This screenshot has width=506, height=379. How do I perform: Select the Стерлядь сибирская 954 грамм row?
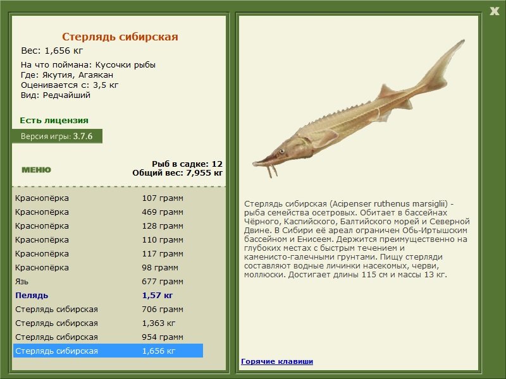108,337
